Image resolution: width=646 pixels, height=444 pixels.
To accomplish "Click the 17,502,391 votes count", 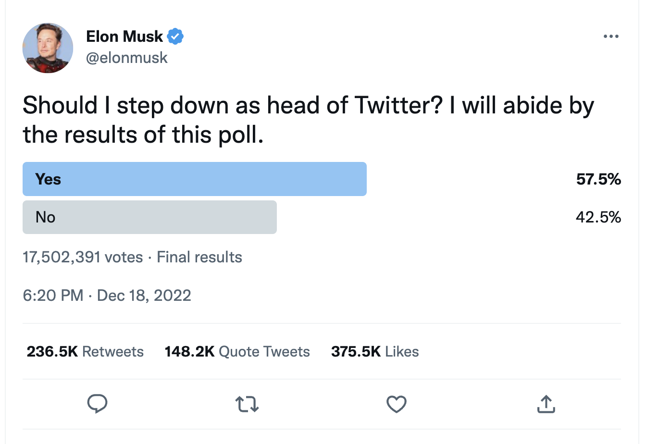I will pos(83,257).
